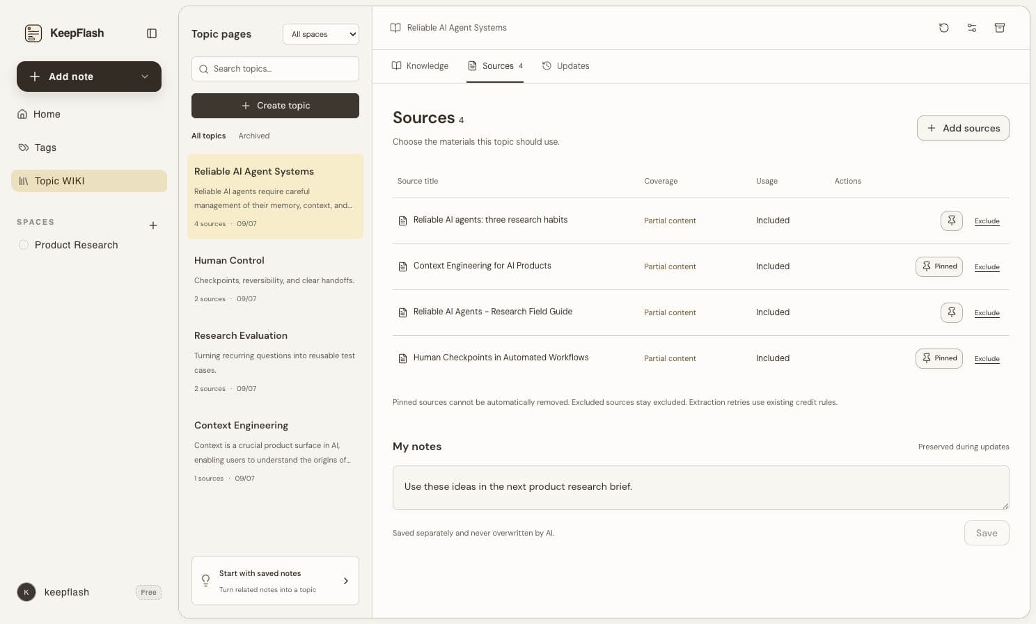Collapse the sidebar panel icon

(152, 33)
